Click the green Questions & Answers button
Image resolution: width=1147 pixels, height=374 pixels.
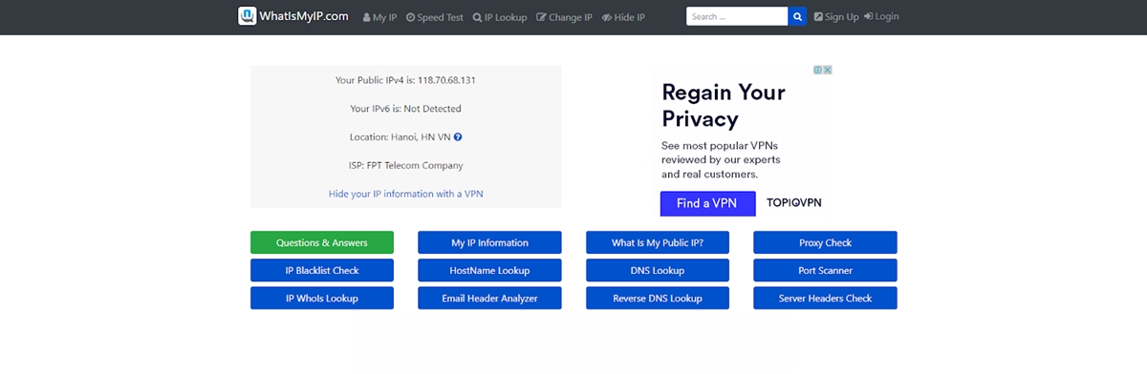coord(322,242)
